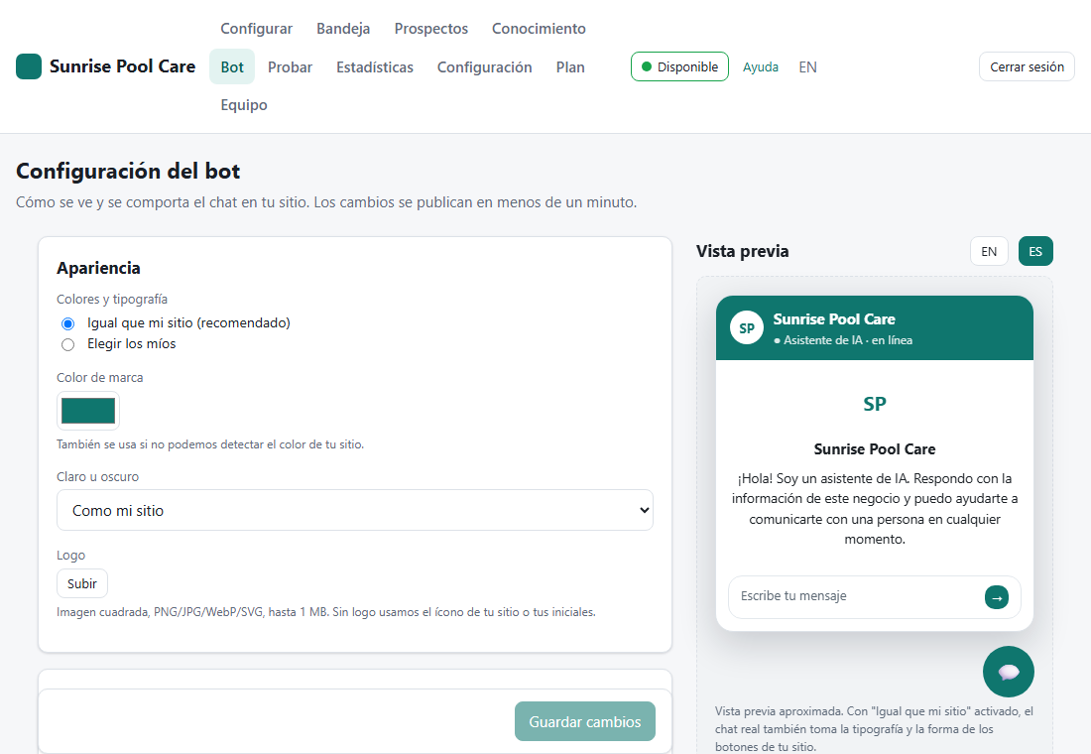Click the 'Logo' label above Subir

[x=71, y=556]
